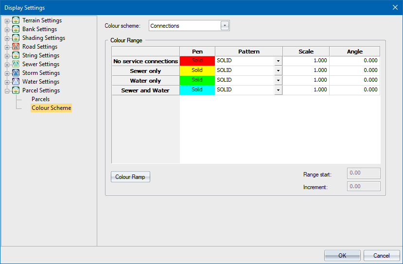
Task: Select Parcels in the settings tree
Action: 40,99
